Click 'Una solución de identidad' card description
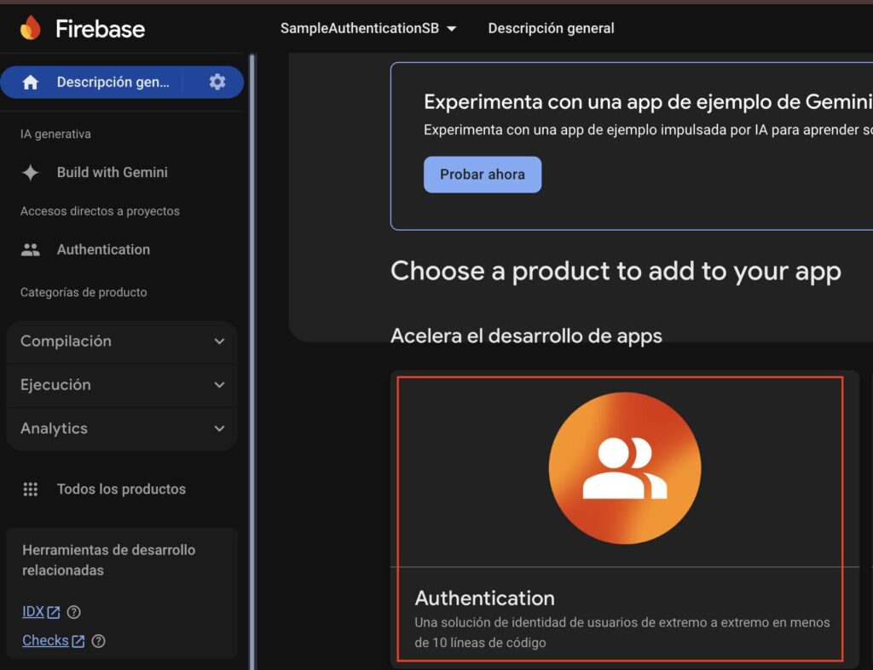 pos(622,633)
